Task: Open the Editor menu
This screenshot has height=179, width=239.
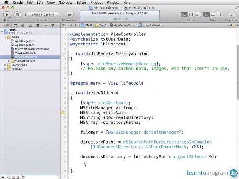Action: point(81,3)
